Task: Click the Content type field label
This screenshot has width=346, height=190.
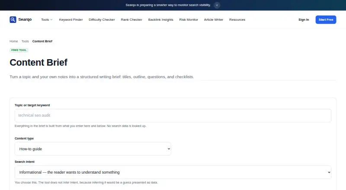Action: [24, 139]
